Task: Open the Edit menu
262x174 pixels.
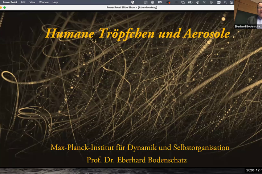Action: click(23, 2)
